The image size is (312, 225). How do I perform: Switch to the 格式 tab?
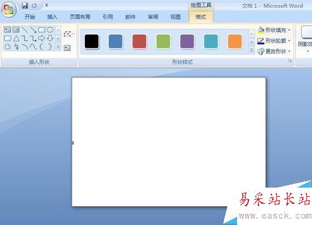pos(201,17)
